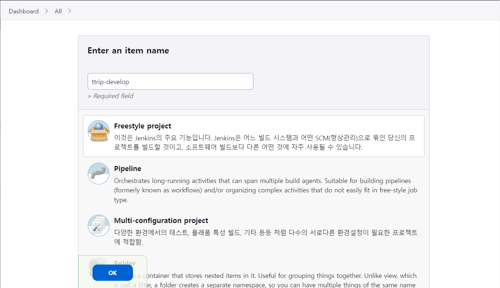Viewport: 500px width, 288px height.
Task: Click the Freestyle project box icon
Action: click(x=99, y=131)
